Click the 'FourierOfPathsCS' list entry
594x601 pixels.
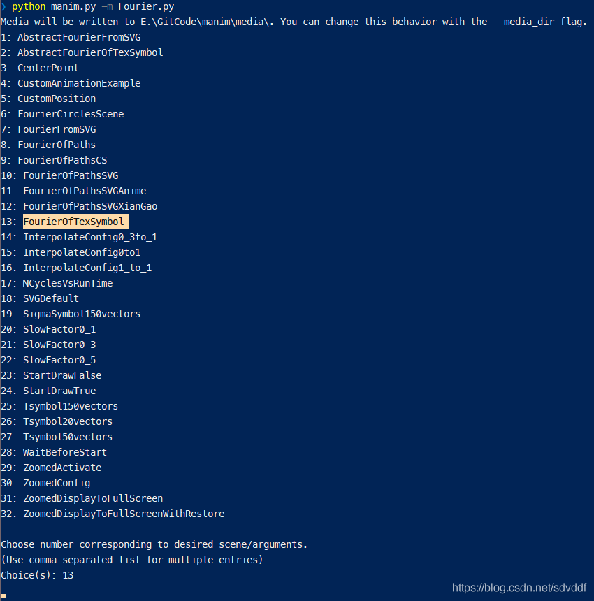(62, 160)
